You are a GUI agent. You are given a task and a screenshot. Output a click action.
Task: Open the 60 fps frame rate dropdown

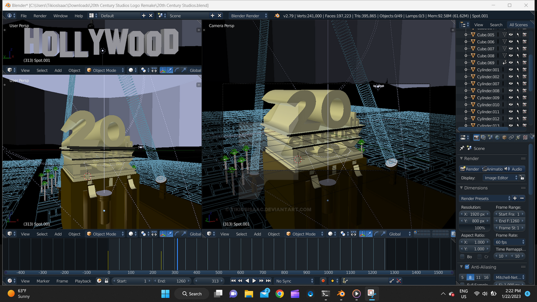[509, 242]
